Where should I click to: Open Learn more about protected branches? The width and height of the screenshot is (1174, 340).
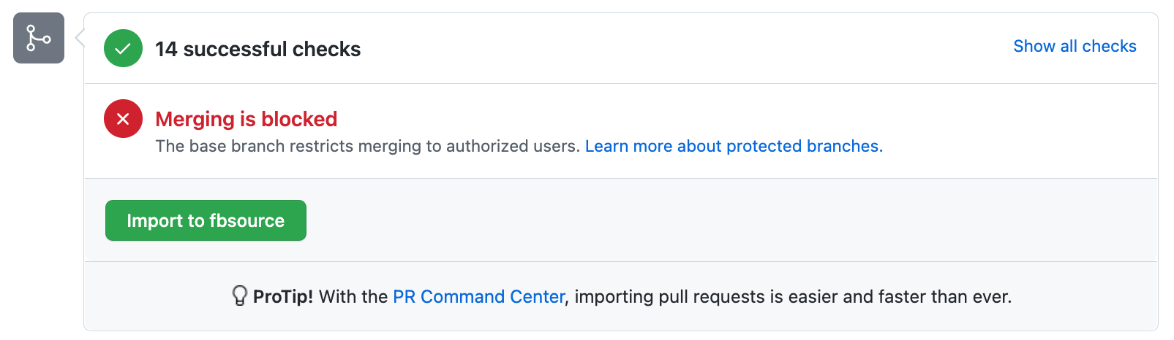(x=734, y=146)
